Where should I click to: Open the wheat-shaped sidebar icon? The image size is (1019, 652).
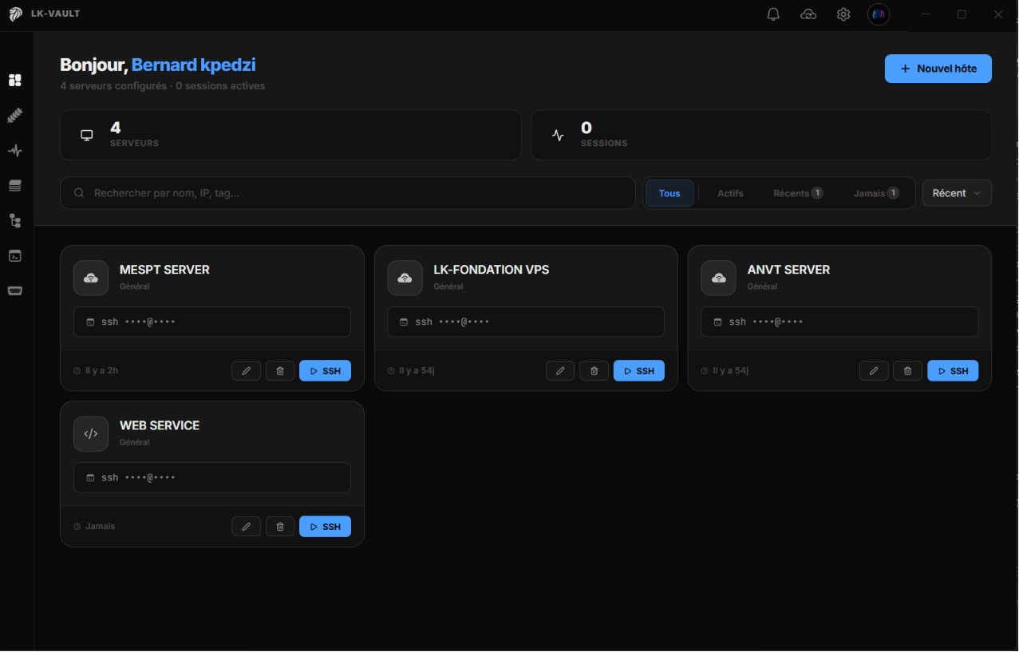(x=14, y=116)
